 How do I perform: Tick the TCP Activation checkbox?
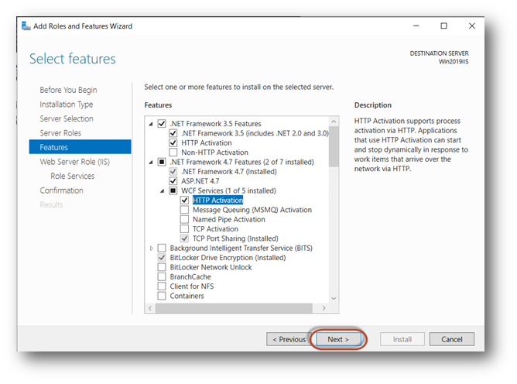[184, 229]
